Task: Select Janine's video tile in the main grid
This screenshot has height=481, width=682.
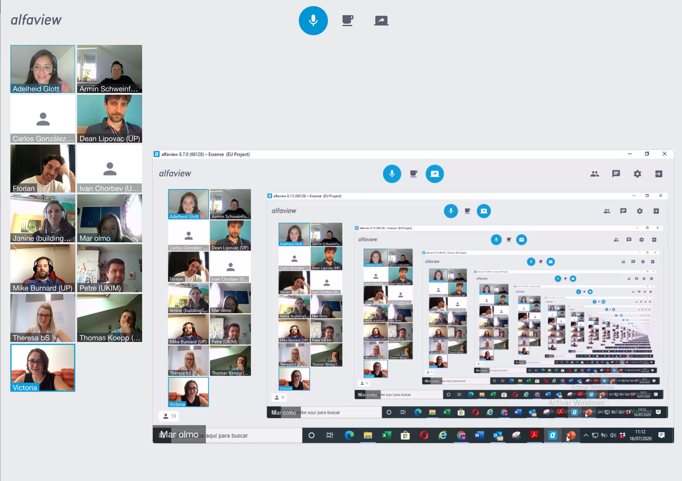Action: click(43, 218)
